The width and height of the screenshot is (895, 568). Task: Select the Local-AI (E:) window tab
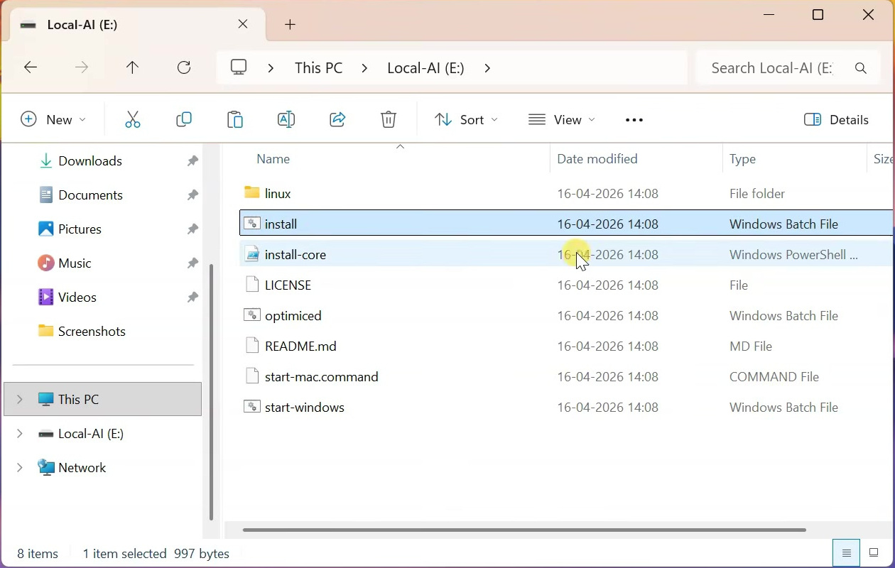(x=139, y=25)
